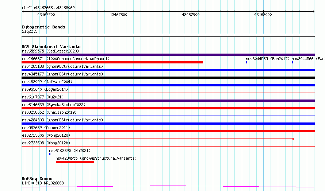The image size is (325, 191).
Task: Open nsv587689 (Cooper2011) label
Action: pyautogui.click(x=46, y=128)
